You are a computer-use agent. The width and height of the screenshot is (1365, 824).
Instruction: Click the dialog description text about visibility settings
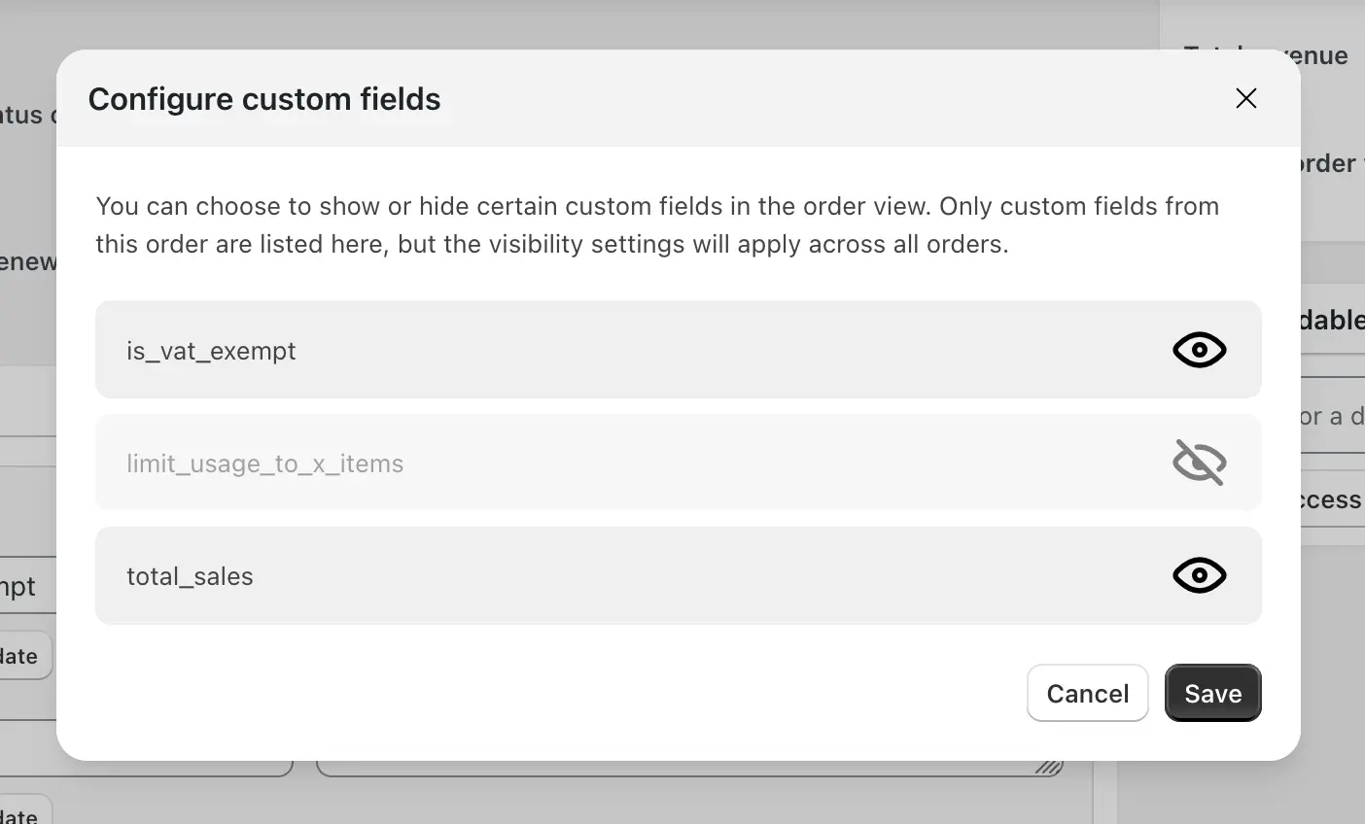pos(657,224)
